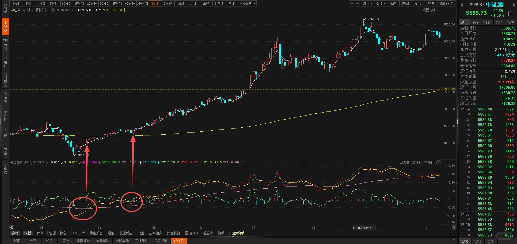Click 5585.73 price label on price axis
The height and width of the screenshot is (244, 517).
(449, 89)
